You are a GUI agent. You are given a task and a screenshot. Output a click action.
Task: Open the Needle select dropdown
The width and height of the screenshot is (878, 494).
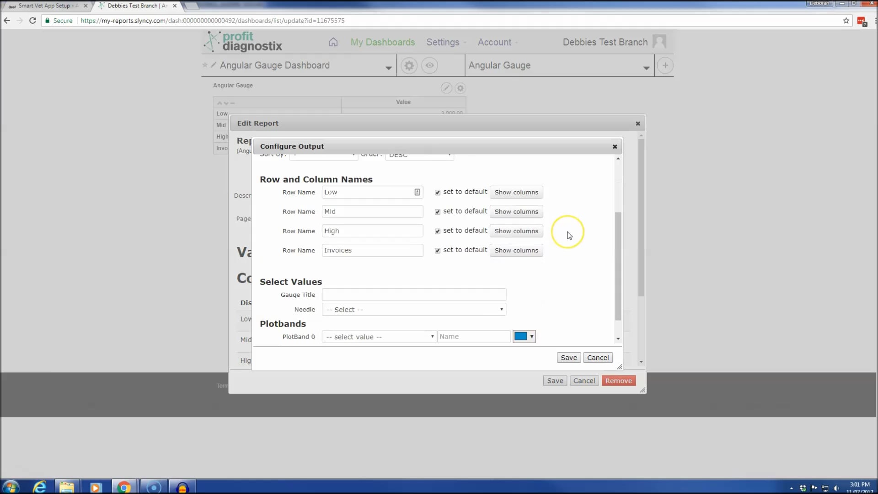tap(413, 310)
